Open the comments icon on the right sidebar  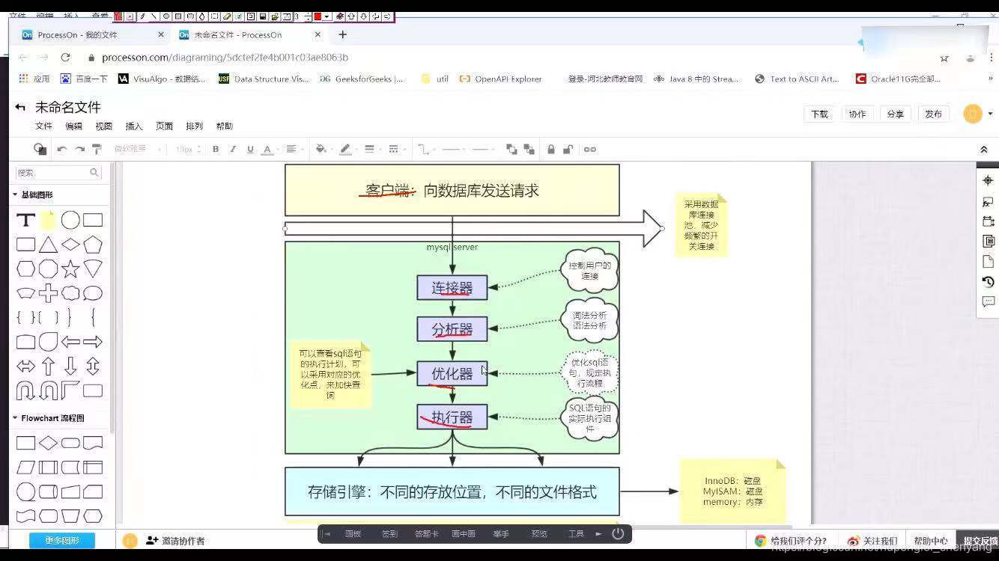click(x=988, y=301)
